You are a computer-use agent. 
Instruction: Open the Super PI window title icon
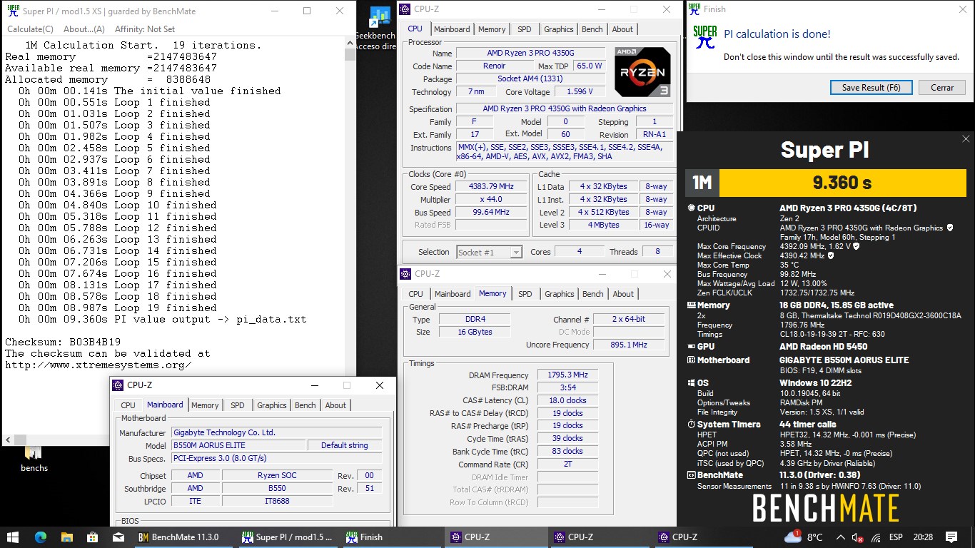[13, 11]
